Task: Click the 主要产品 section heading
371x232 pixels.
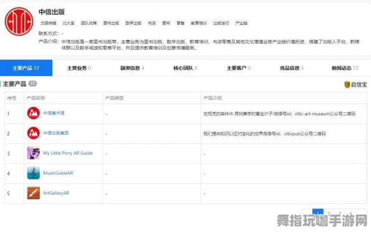Action: (15, 84)
